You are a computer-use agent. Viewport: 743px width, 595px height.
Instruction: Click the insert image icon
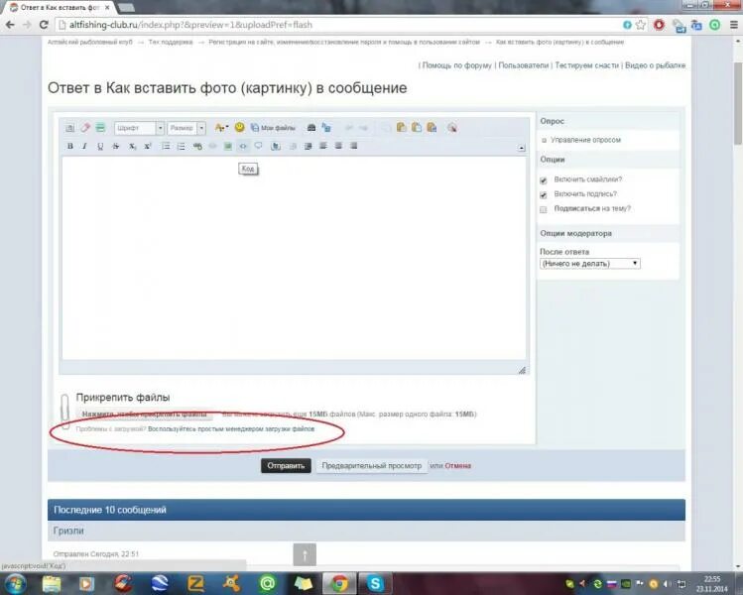pos(228,146)
